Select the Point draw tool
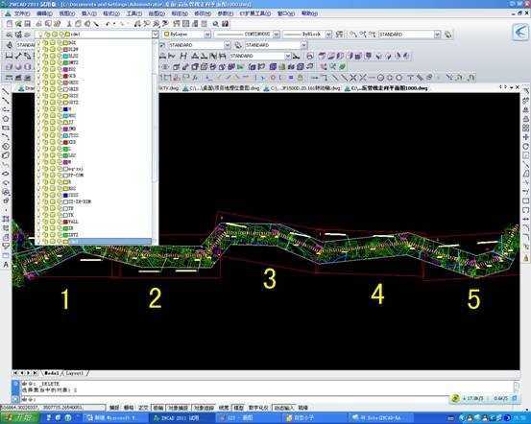The image size is (531, 424). click(x=6, y=210)
